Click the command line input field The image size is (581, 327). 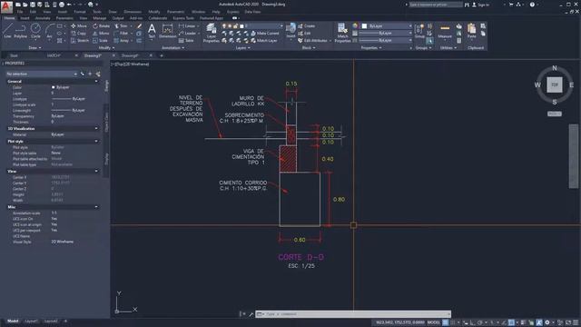point(353,314)
